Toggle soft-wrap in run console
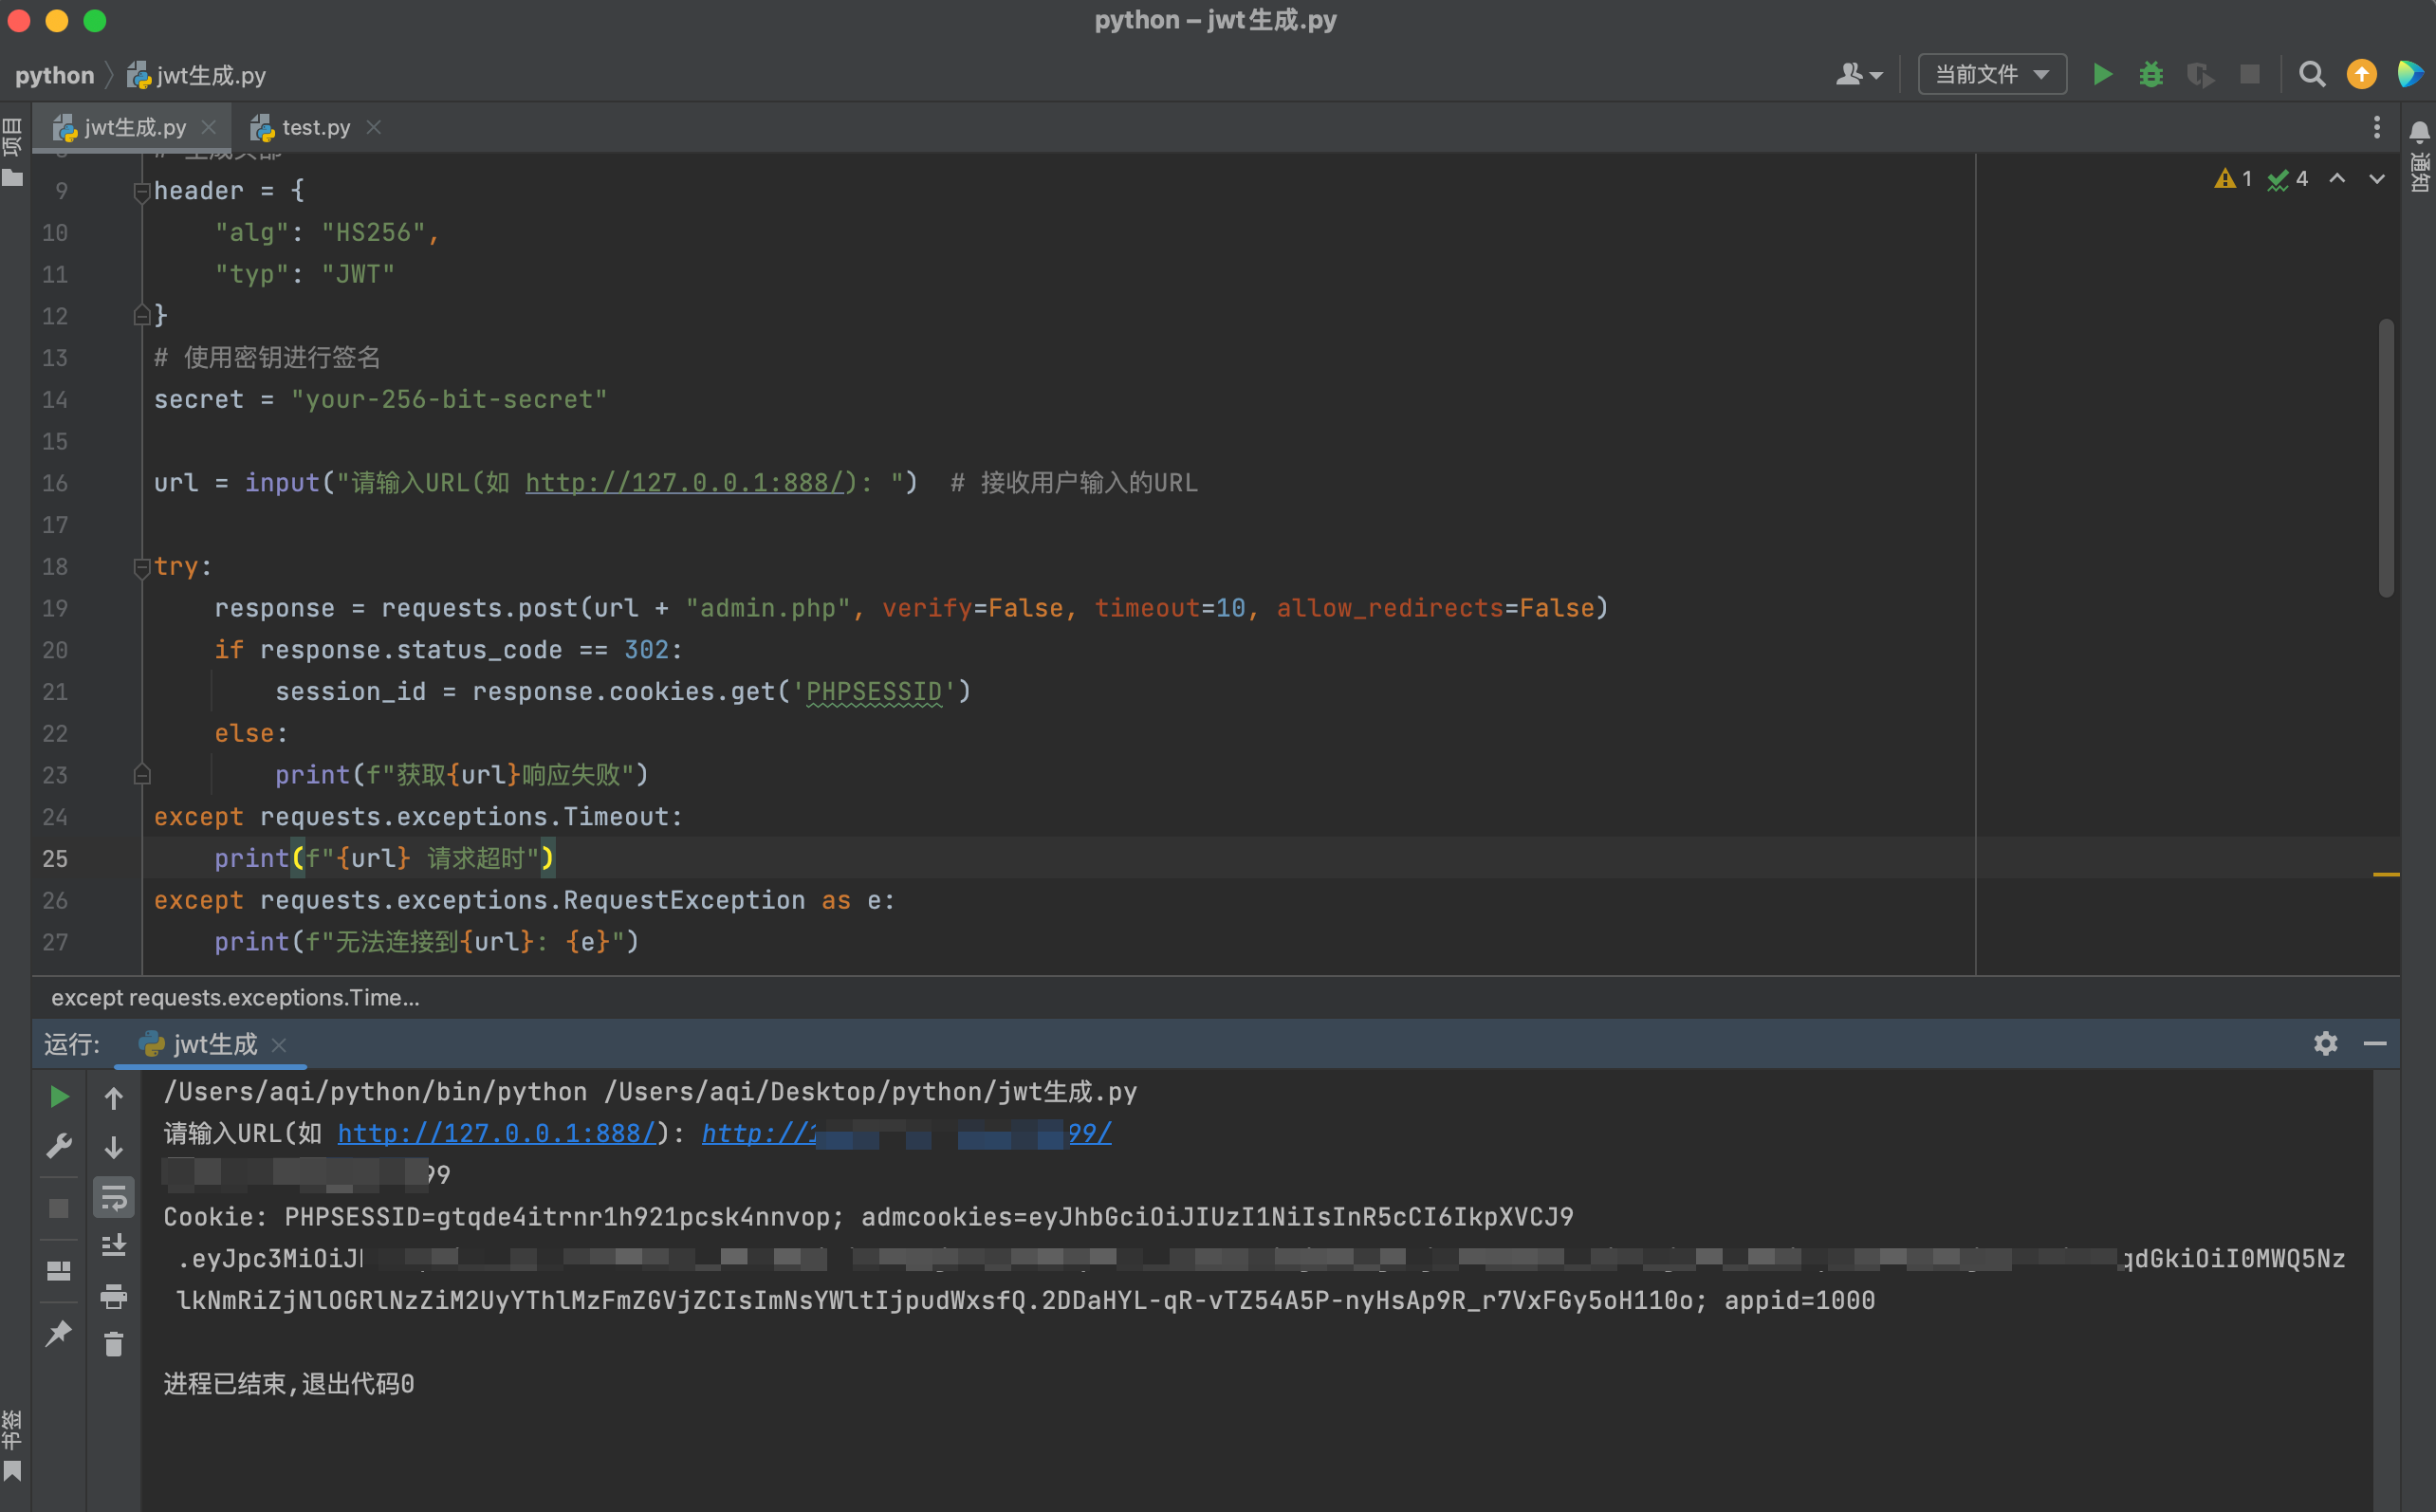This screenshot has height=1512, width=2436. coord(114,1197)
